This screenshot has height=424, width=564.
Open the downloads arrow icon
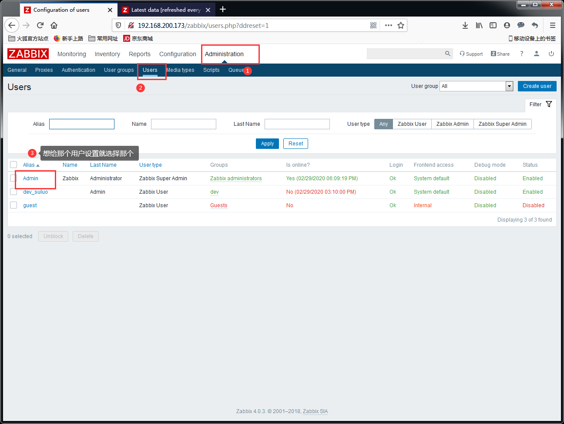[x=465, y=25]
